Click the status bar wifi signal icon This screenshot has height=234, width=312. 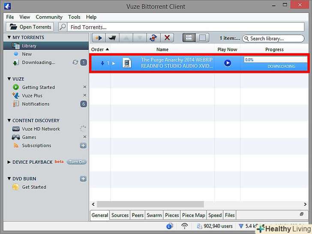185,226
